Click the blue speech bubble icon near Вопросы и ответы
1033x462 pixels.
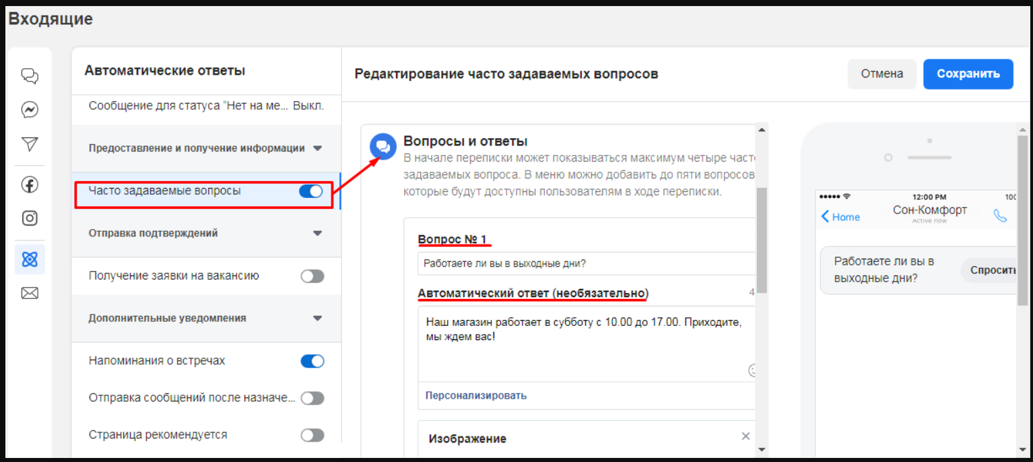382,147
